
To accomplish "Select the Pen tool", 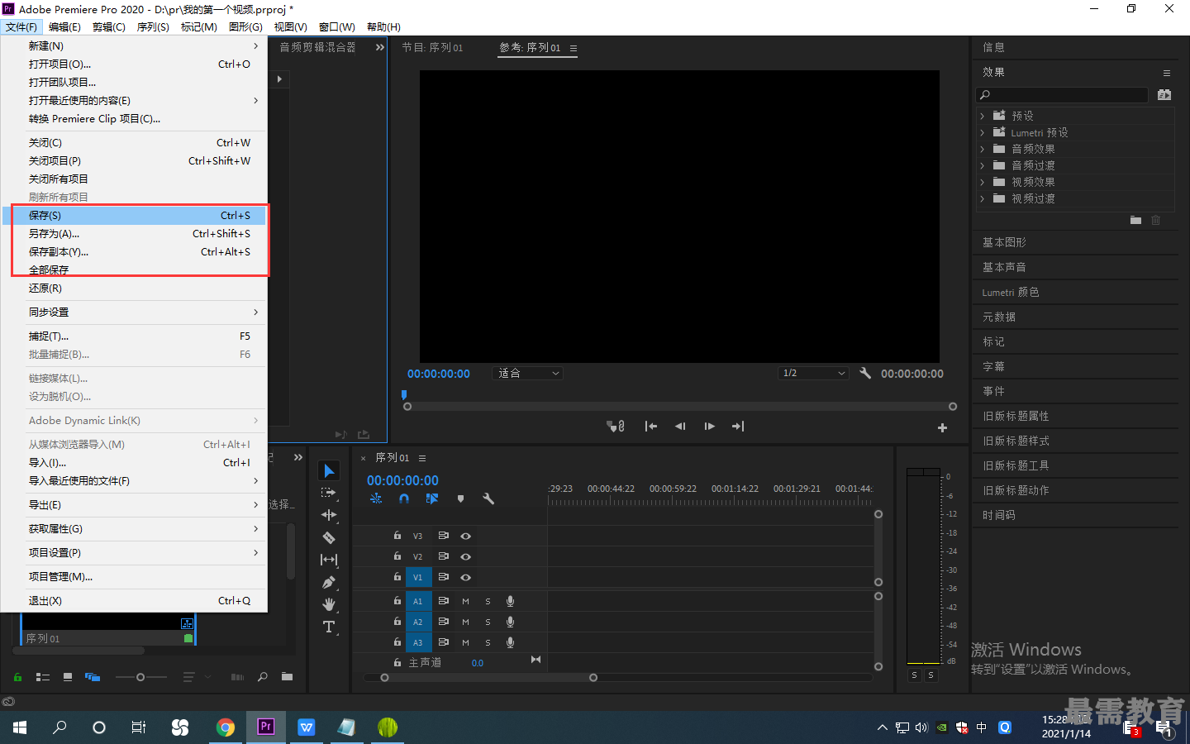I will 329,582.
